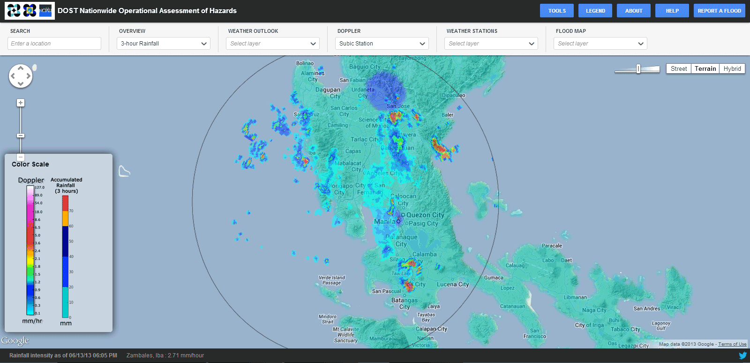Click the Report a Flood button
This screenshot has height=363, width=750.
pyautogui.click(x=719, y=11)
